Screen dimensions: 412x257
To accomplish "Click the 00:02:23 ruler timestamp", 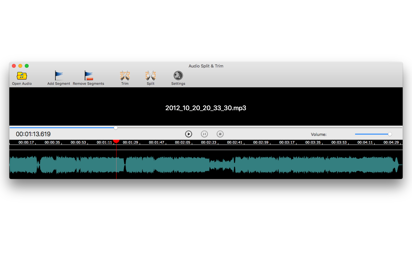I will click(209, 142).
